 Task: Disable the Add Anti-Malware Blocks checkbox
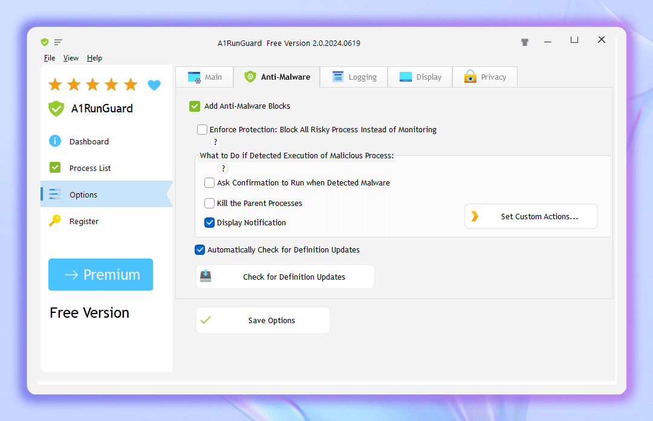(x=195, y=106)
